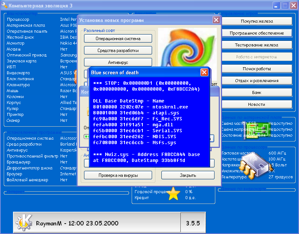
Task: Open Поиск работы
Action: point(257,69)
